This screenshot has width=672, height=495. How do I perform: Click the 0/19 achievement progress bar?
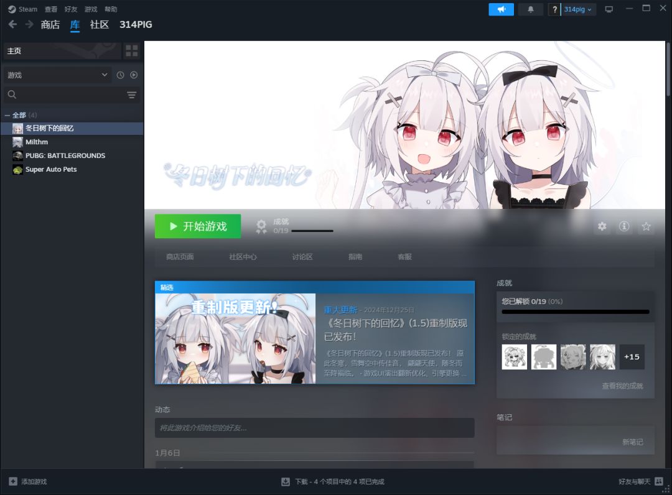click(312, 231)
